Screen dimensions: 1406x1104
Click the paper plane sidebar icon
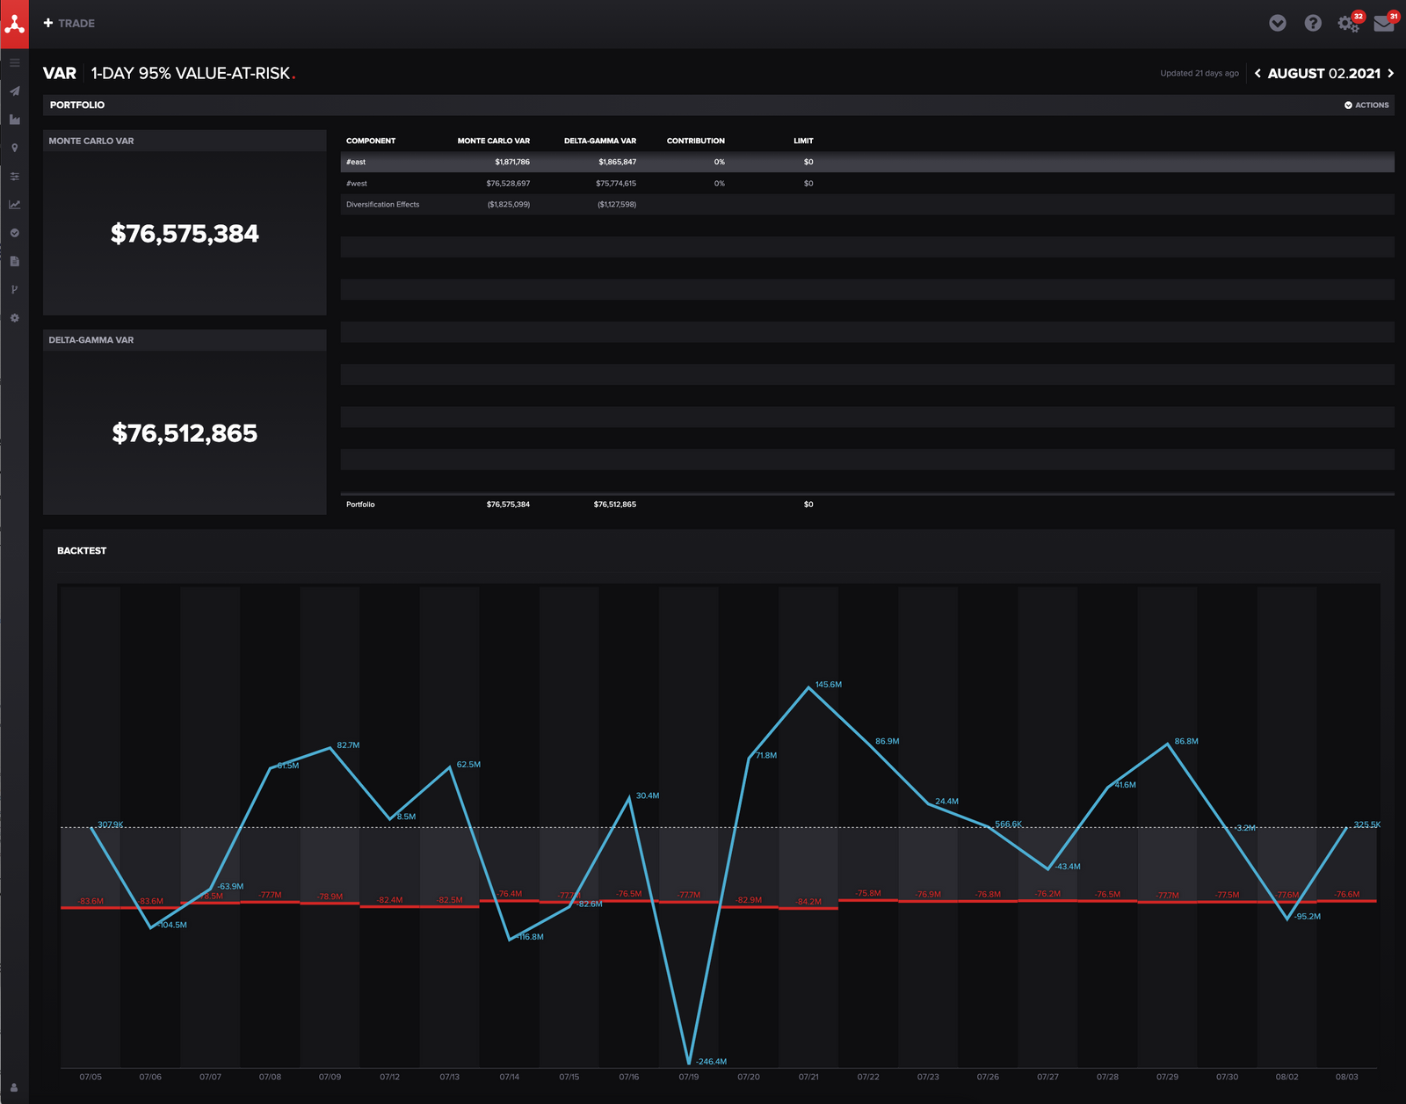[14, 91]
